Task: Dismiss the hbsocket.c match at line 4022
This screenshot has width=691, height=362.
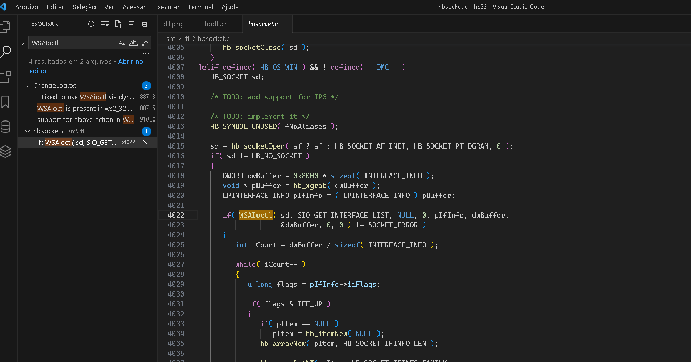Action: [145, 142]
